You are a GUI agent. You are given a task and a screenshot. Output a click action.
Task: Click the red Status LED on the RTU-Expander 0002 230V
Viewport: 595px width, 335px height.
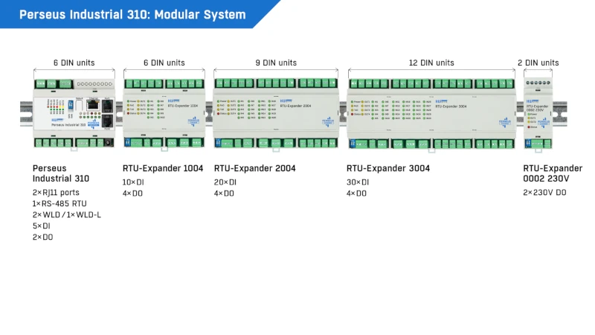529,127
